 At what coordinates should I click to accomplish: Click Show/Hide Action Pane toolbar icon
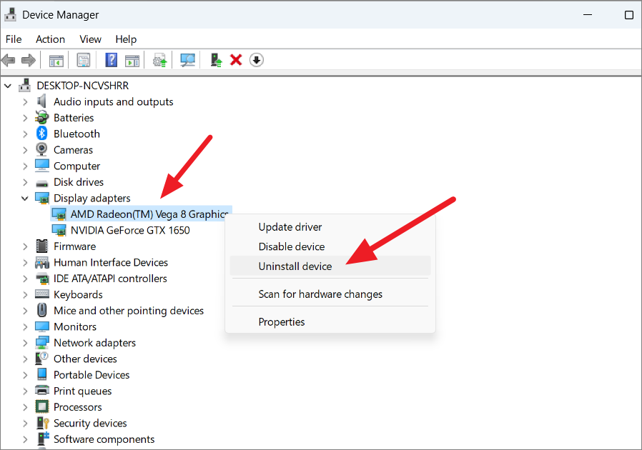point(132,61)
